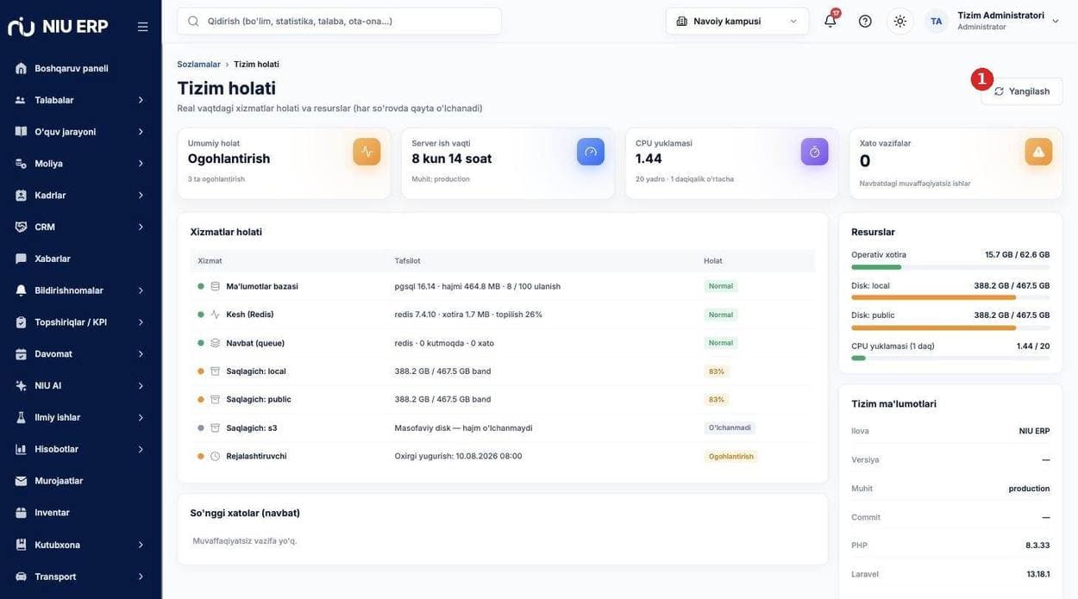
Task: Click the Saqlagich: s3 archive icon
Action: (x=216, y=427)
